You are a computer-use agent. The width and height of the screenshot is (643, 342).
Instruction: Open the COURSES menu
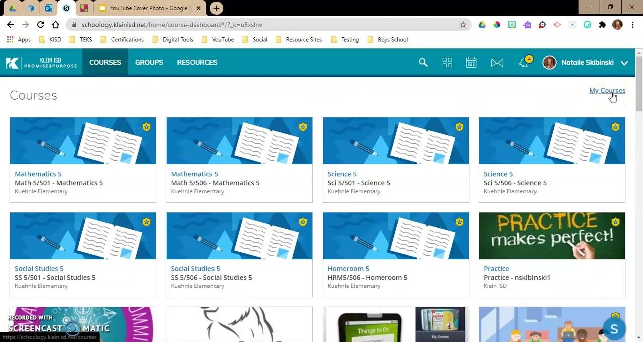105,62
